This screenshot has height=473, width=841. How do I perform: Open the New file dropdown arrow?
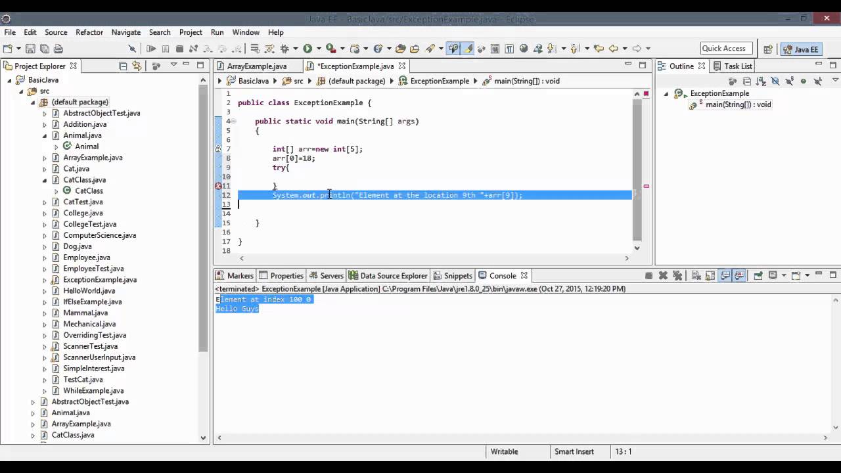tap(18, 49)
